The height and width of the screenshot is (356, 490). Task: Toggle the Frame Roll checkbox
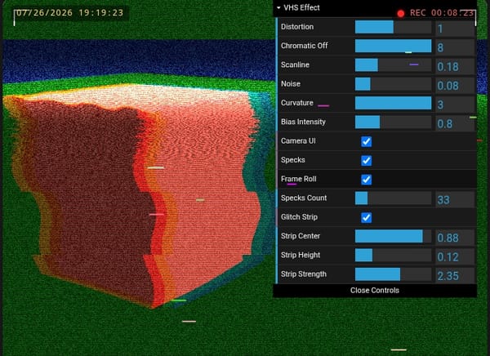[366, 180]
